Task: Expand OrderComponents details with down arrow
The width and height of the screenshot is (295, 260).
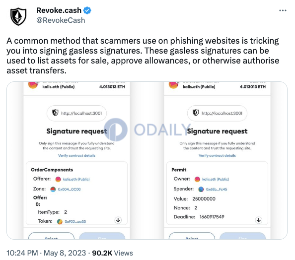Action: coord(118,220)
